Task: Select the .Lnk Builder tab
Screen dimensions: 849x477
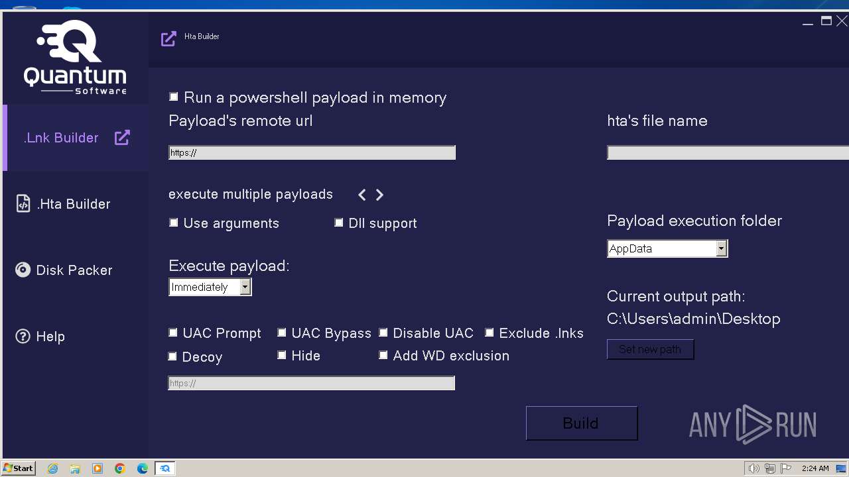Action: (76, 138)
